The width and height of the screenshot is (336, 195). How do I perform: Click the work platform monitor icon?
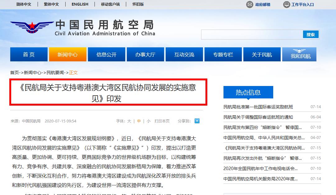coord(287,4)
